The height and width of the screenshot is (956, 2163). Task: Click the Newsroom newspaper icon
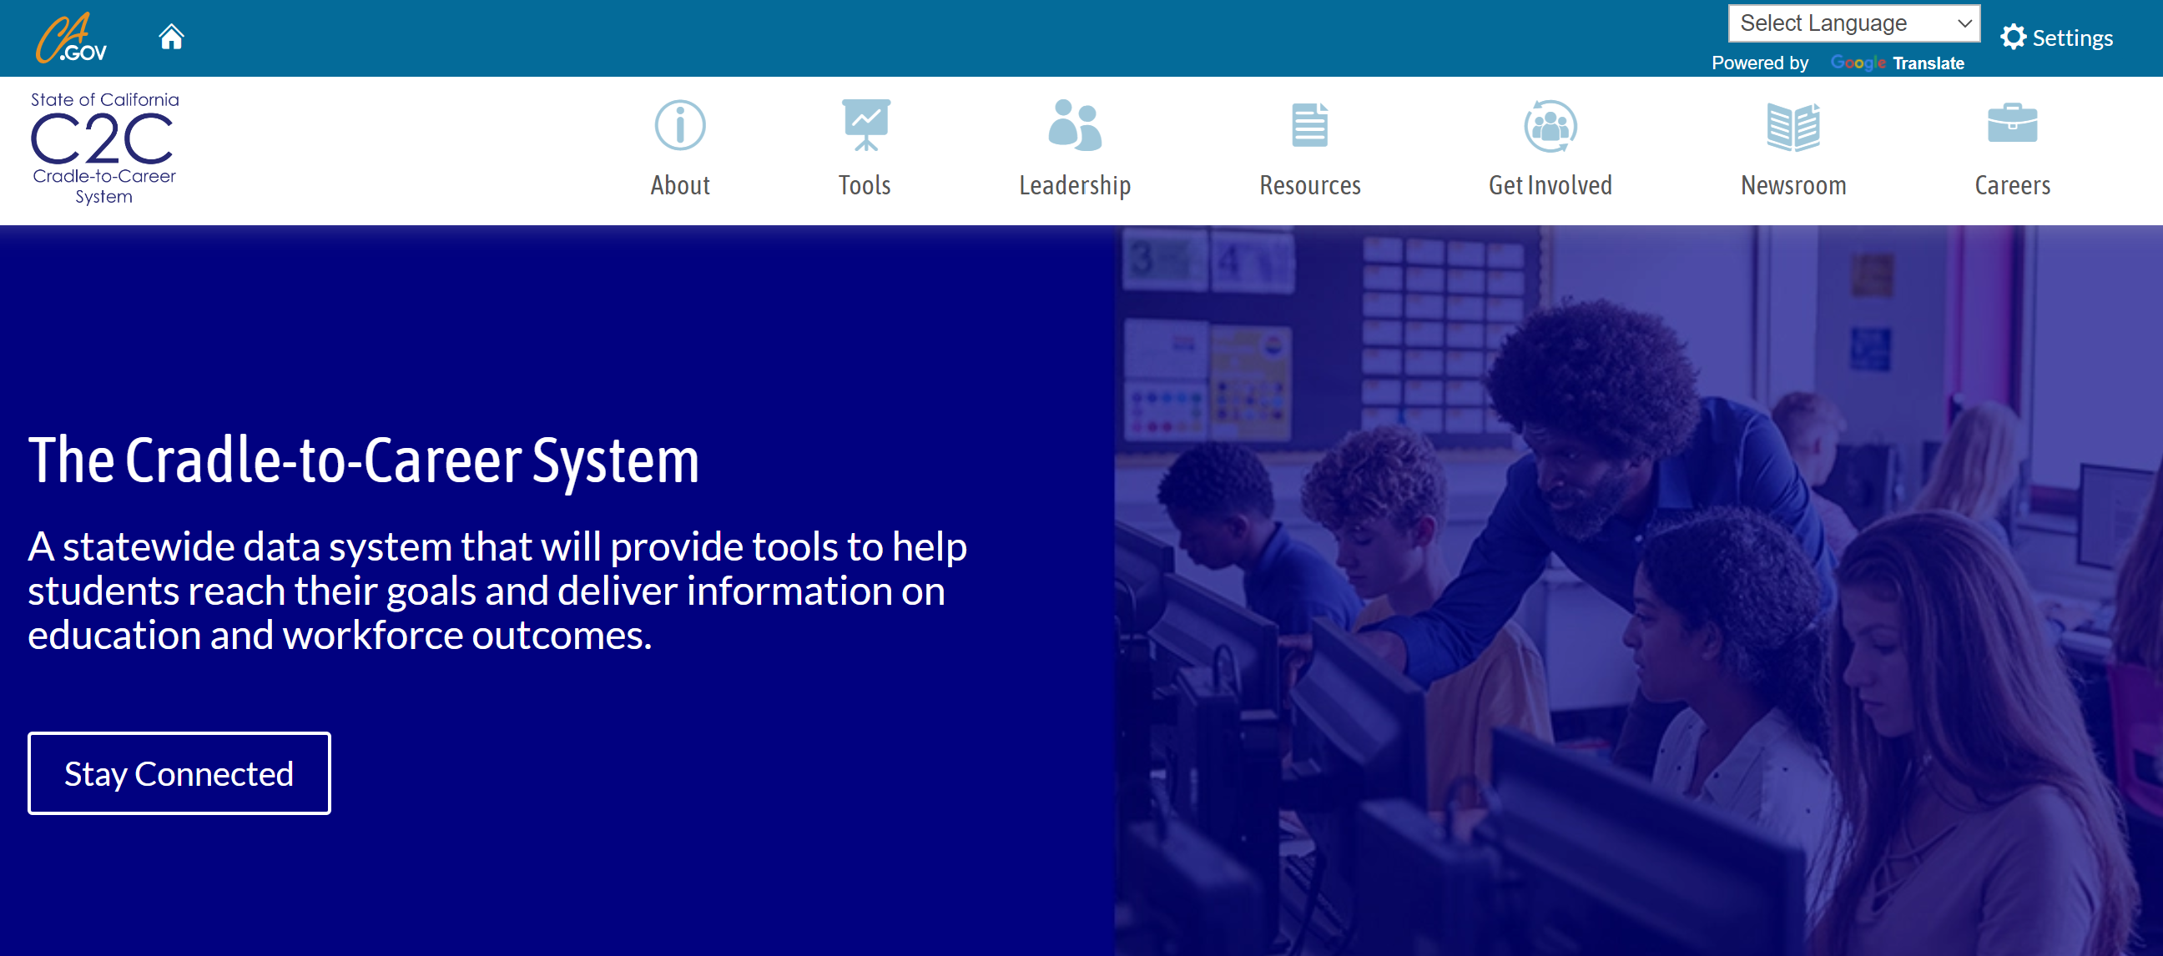(x=1792, y=127)
